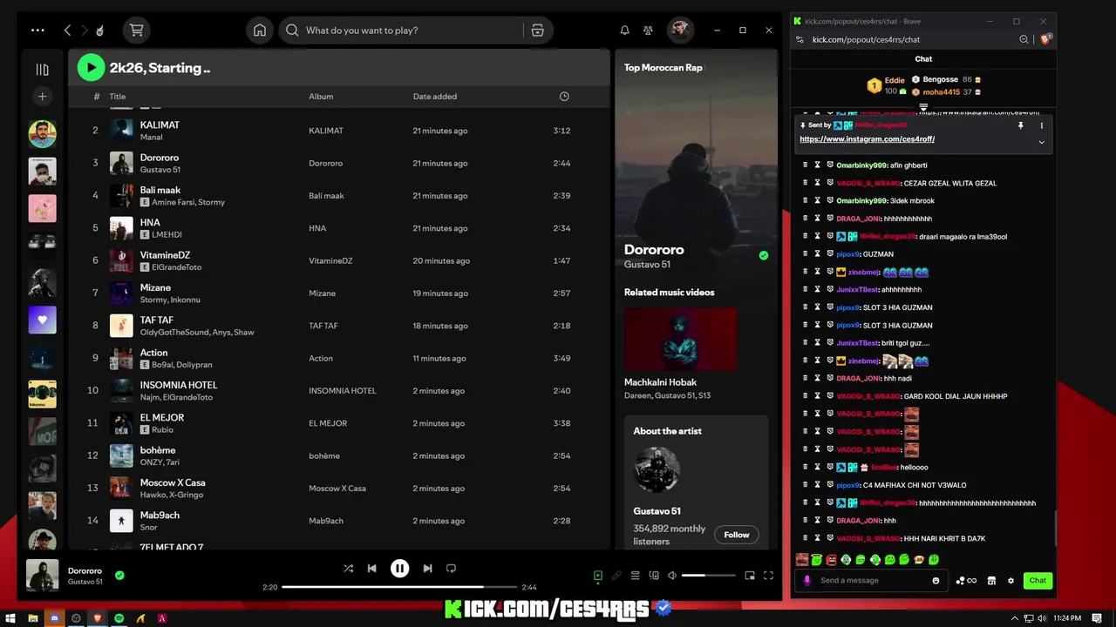Open the lyrics microphone icon
1116x627 pixels.
tap(616, 576)
